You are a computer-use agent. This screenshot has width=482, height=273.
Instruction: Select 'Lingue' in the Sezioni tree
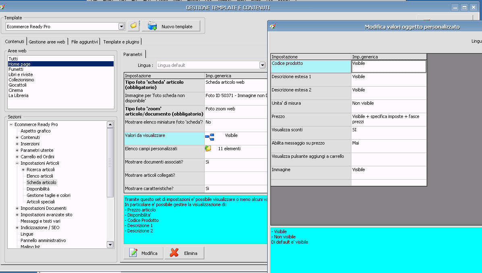tap(27, 234)
